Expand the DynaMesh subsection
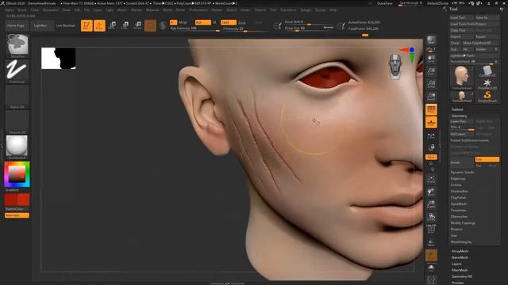Viewport: 508px width, 285px height. coord(459,204)
